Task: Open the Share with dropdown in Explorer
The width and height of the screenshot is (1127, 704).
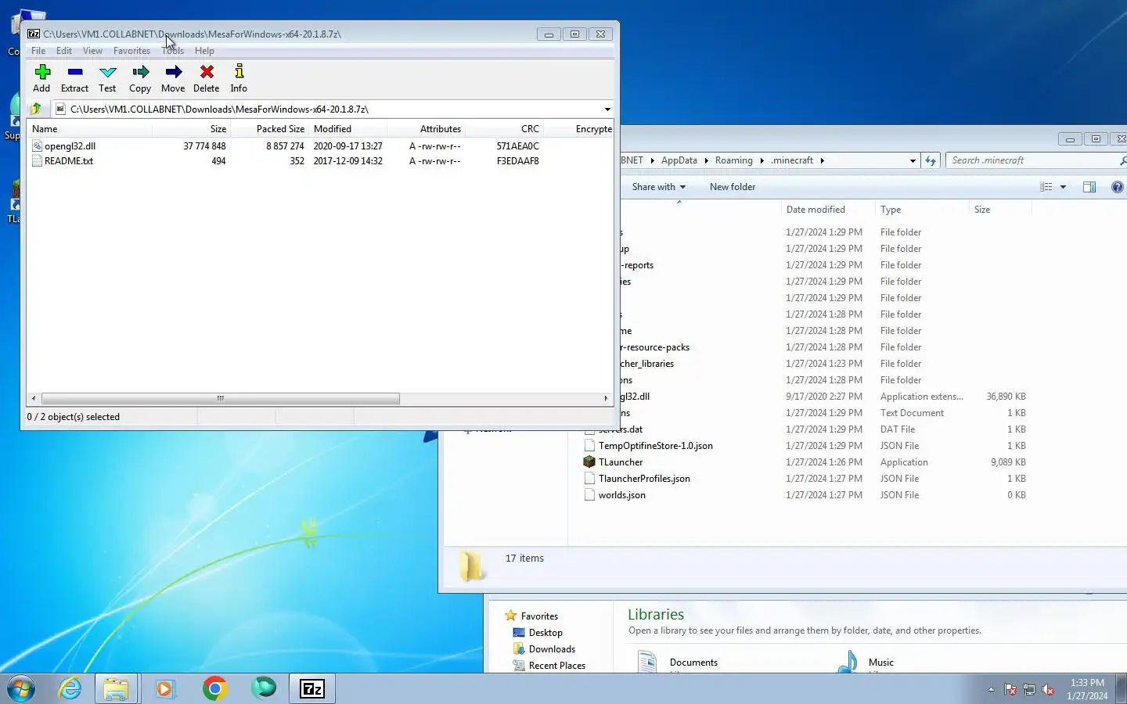Action: coord(658,187)
